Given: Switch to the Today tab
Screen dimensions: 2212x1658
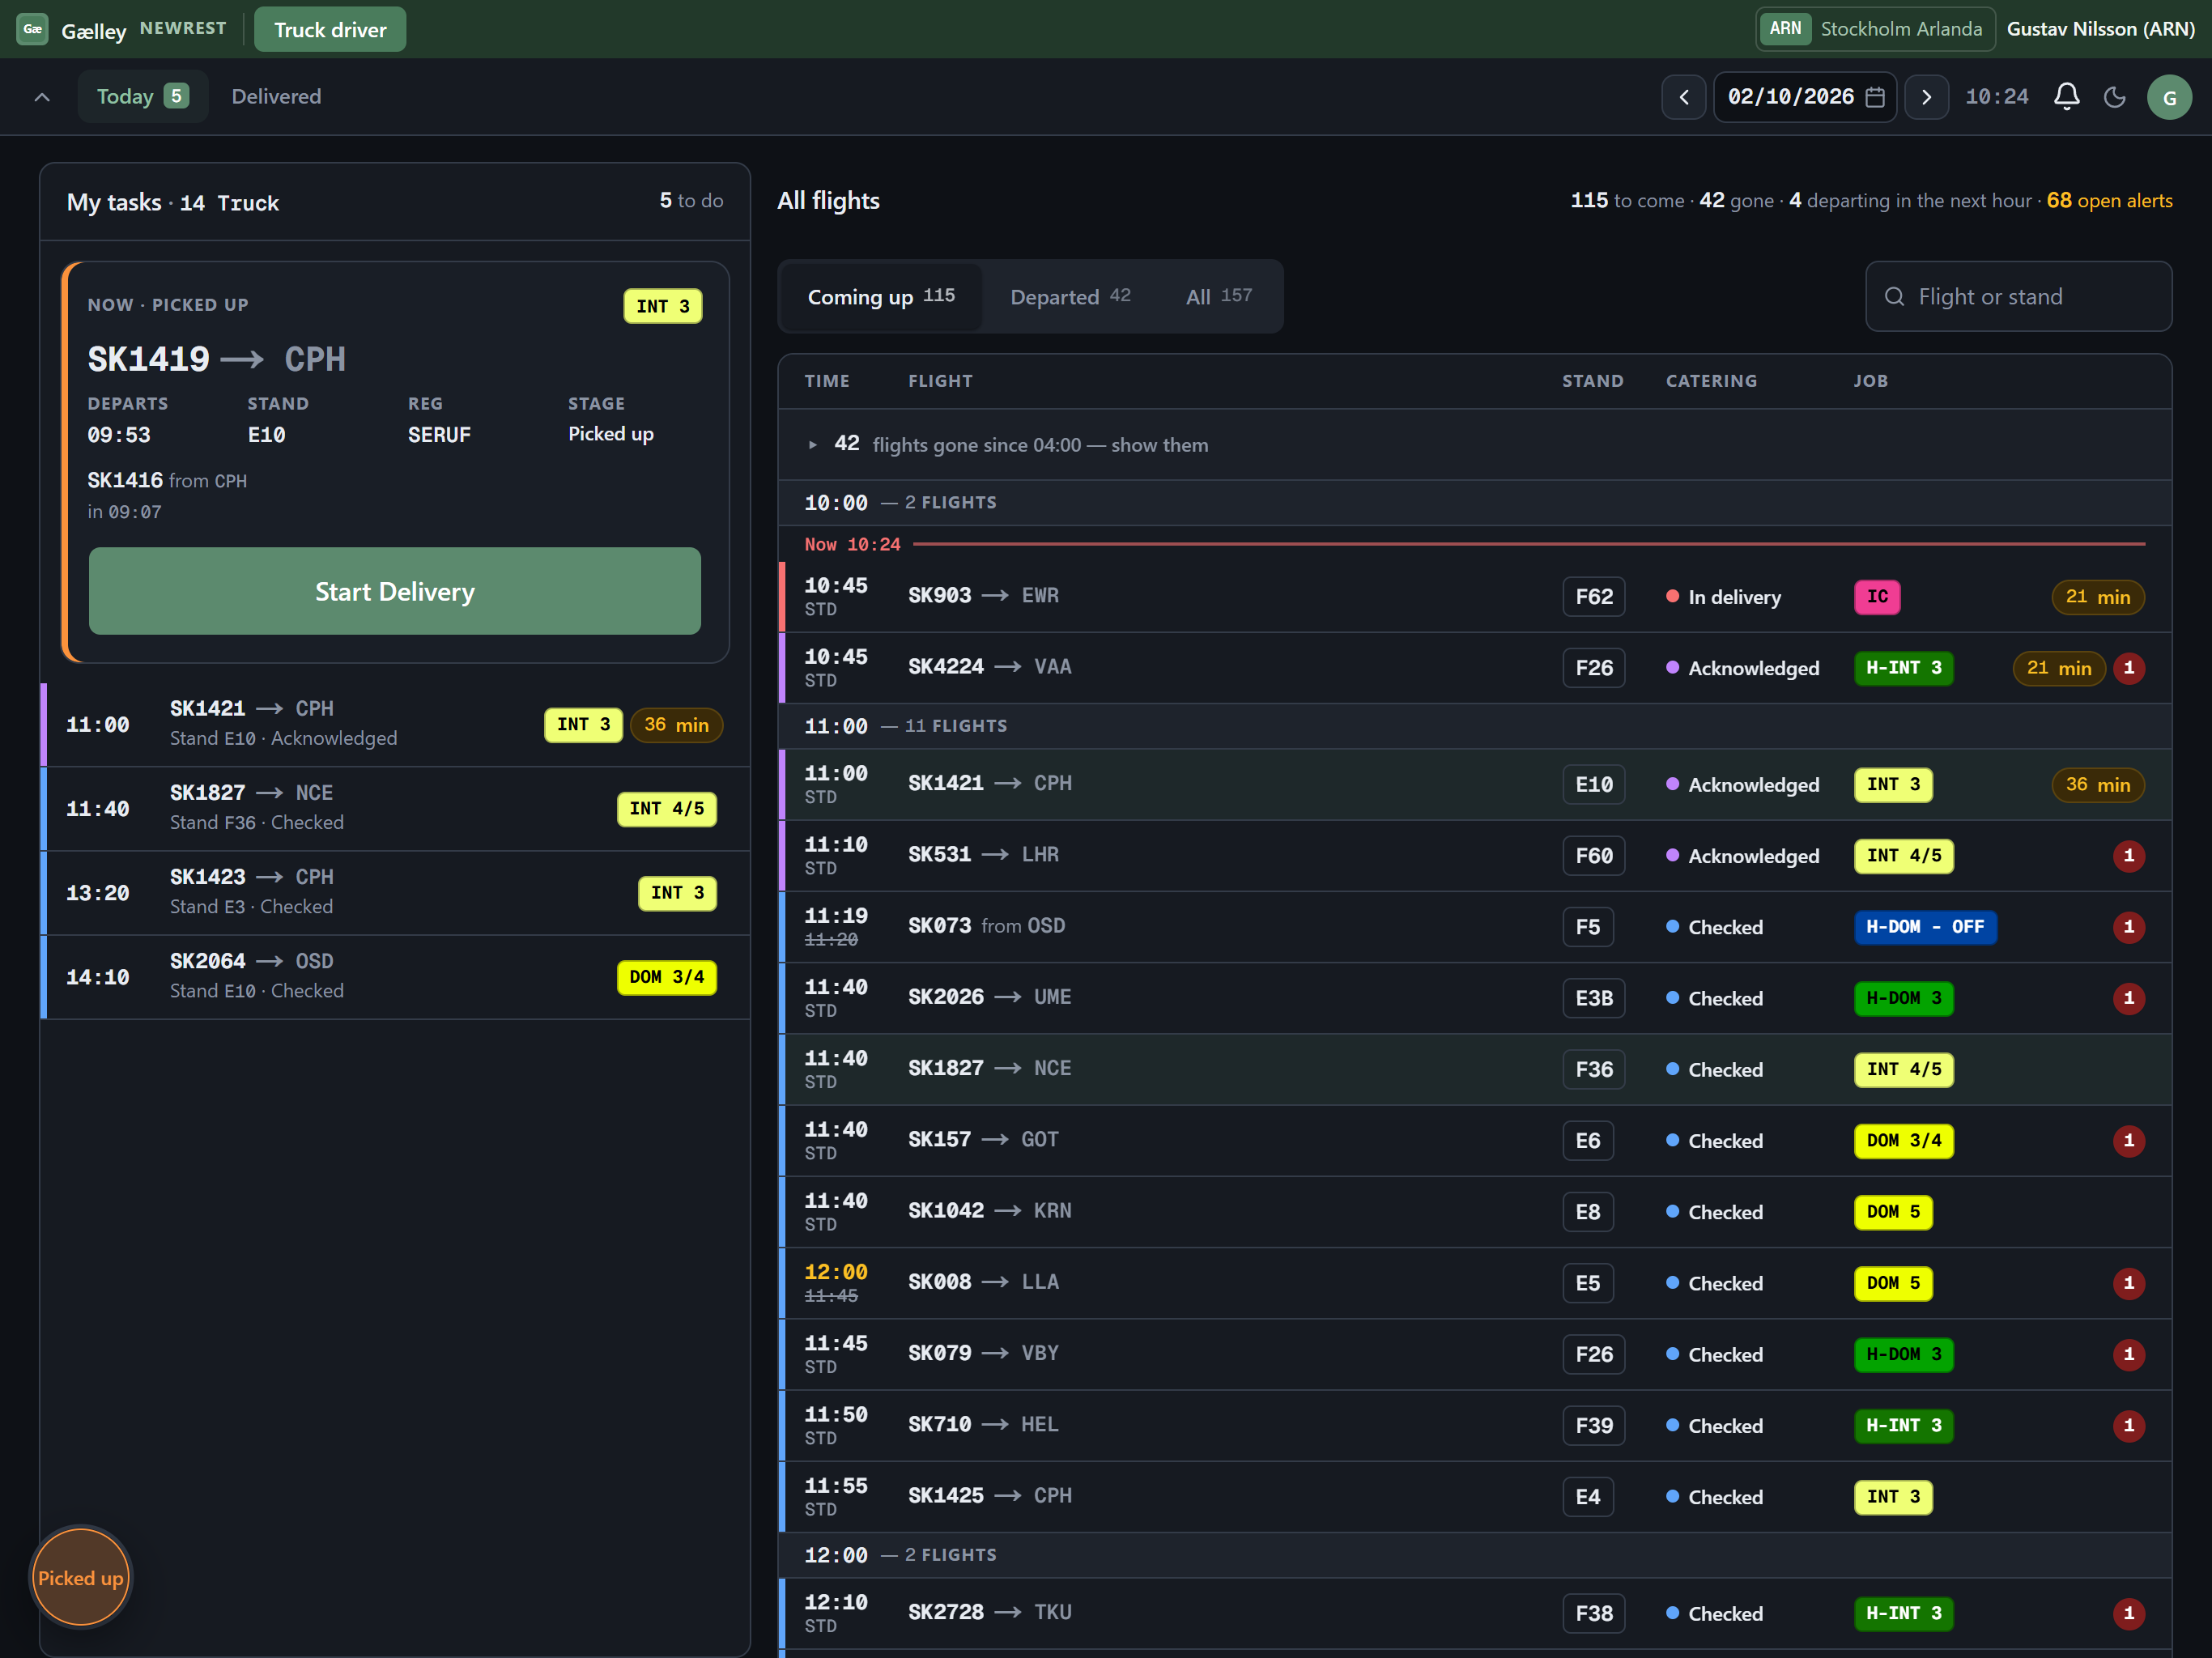Looking at the screenshot, I should (143, 97).
